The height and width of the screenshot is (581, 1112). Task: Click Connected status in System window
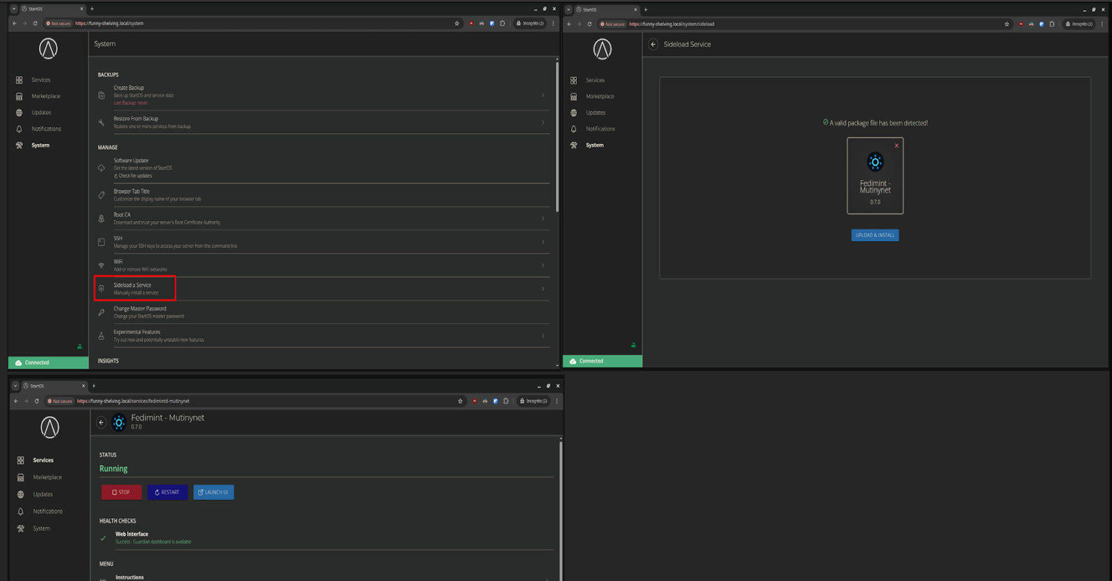coord(49,362)
